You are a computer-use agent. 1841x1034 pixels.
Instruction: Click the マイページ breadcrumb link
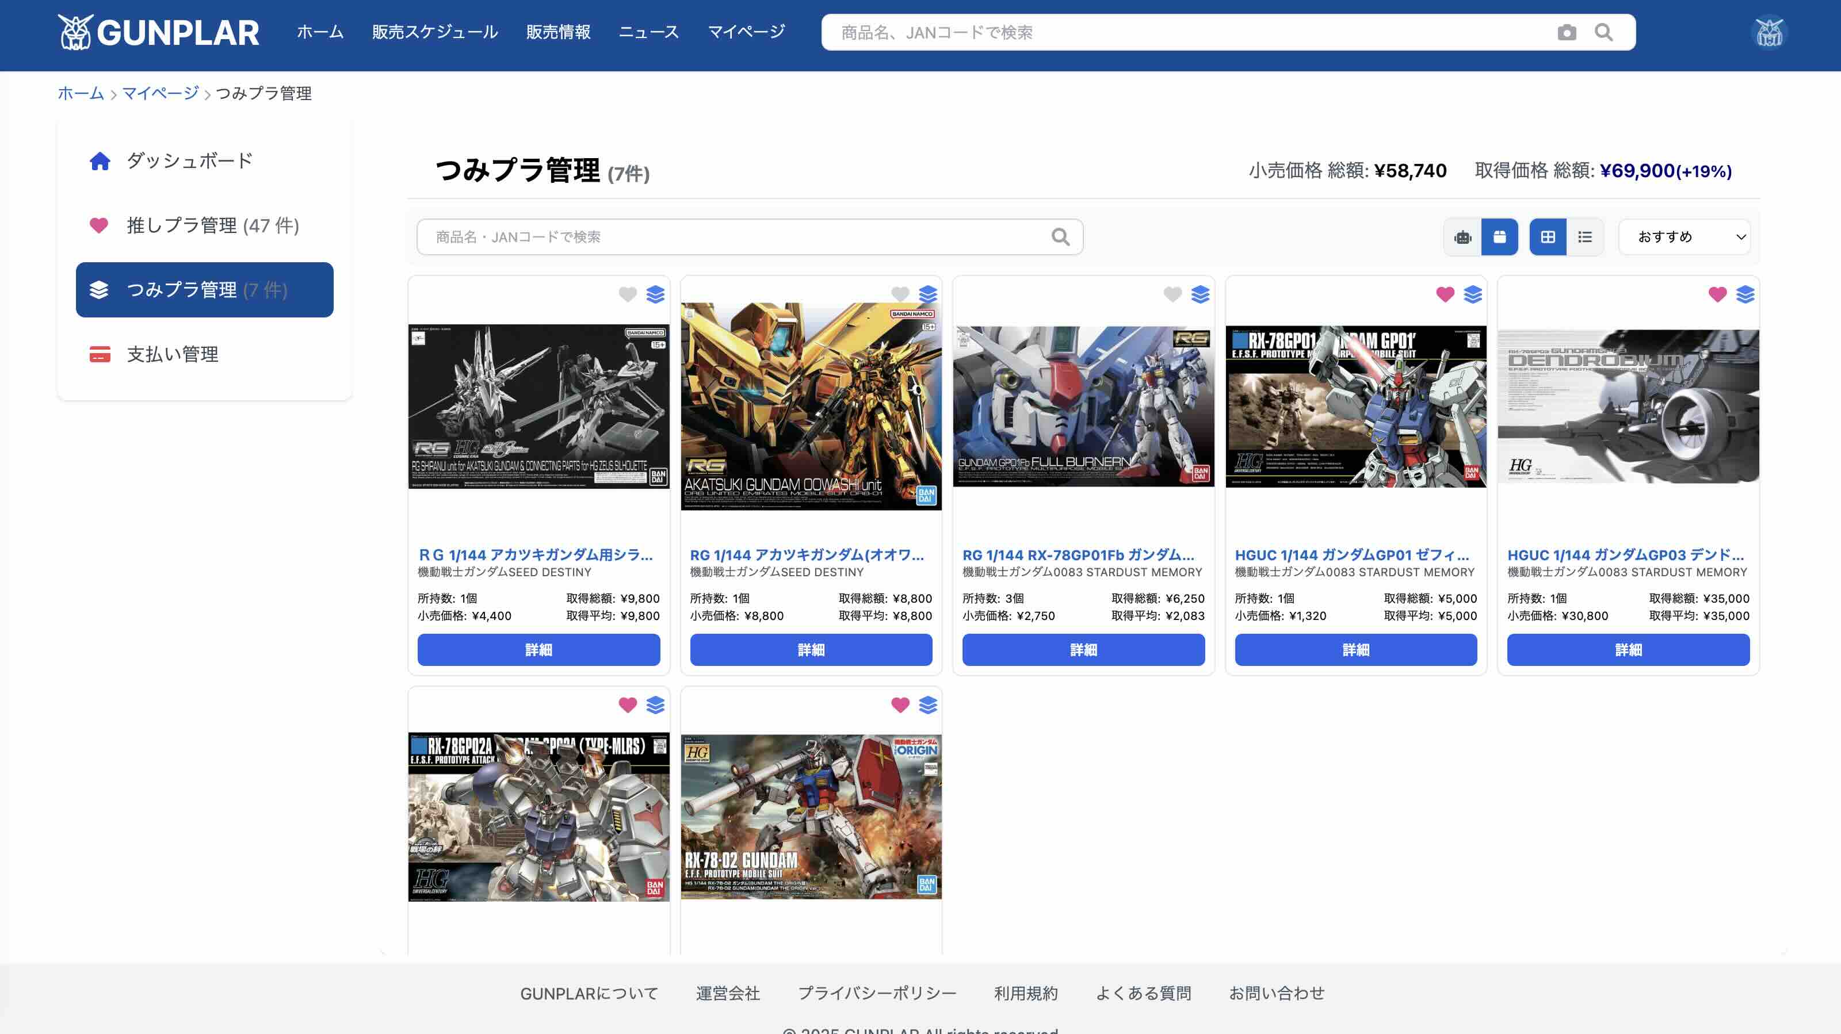point(161,93)
